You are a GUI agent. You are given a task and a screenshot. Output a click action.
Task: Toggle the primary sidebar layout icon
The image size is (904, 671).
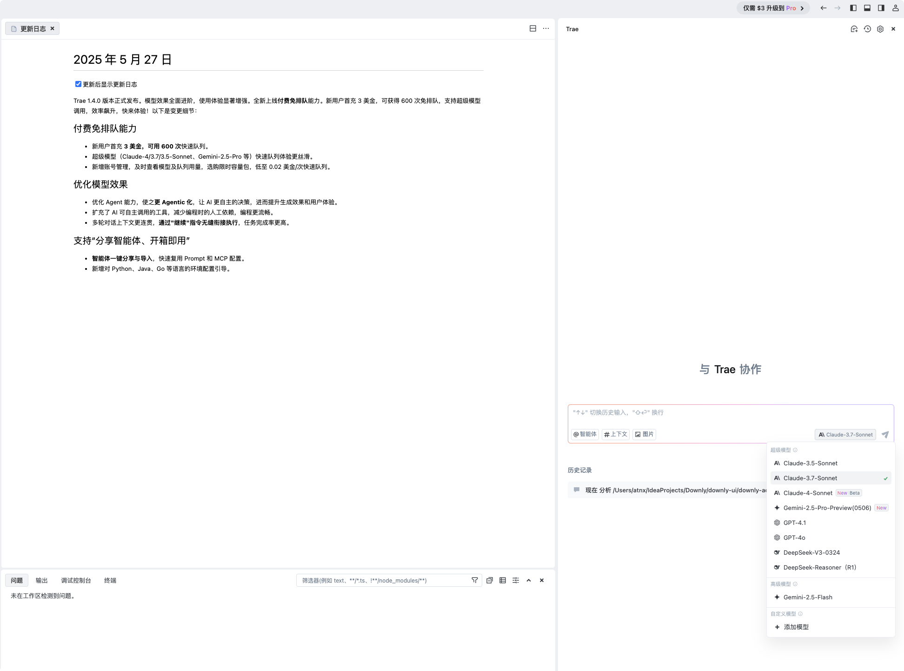(853, 8)
